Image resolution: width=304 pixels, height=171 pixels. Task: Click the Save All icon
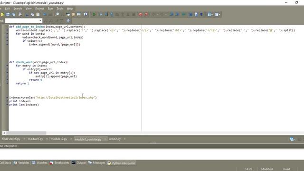tap(14, 14)
